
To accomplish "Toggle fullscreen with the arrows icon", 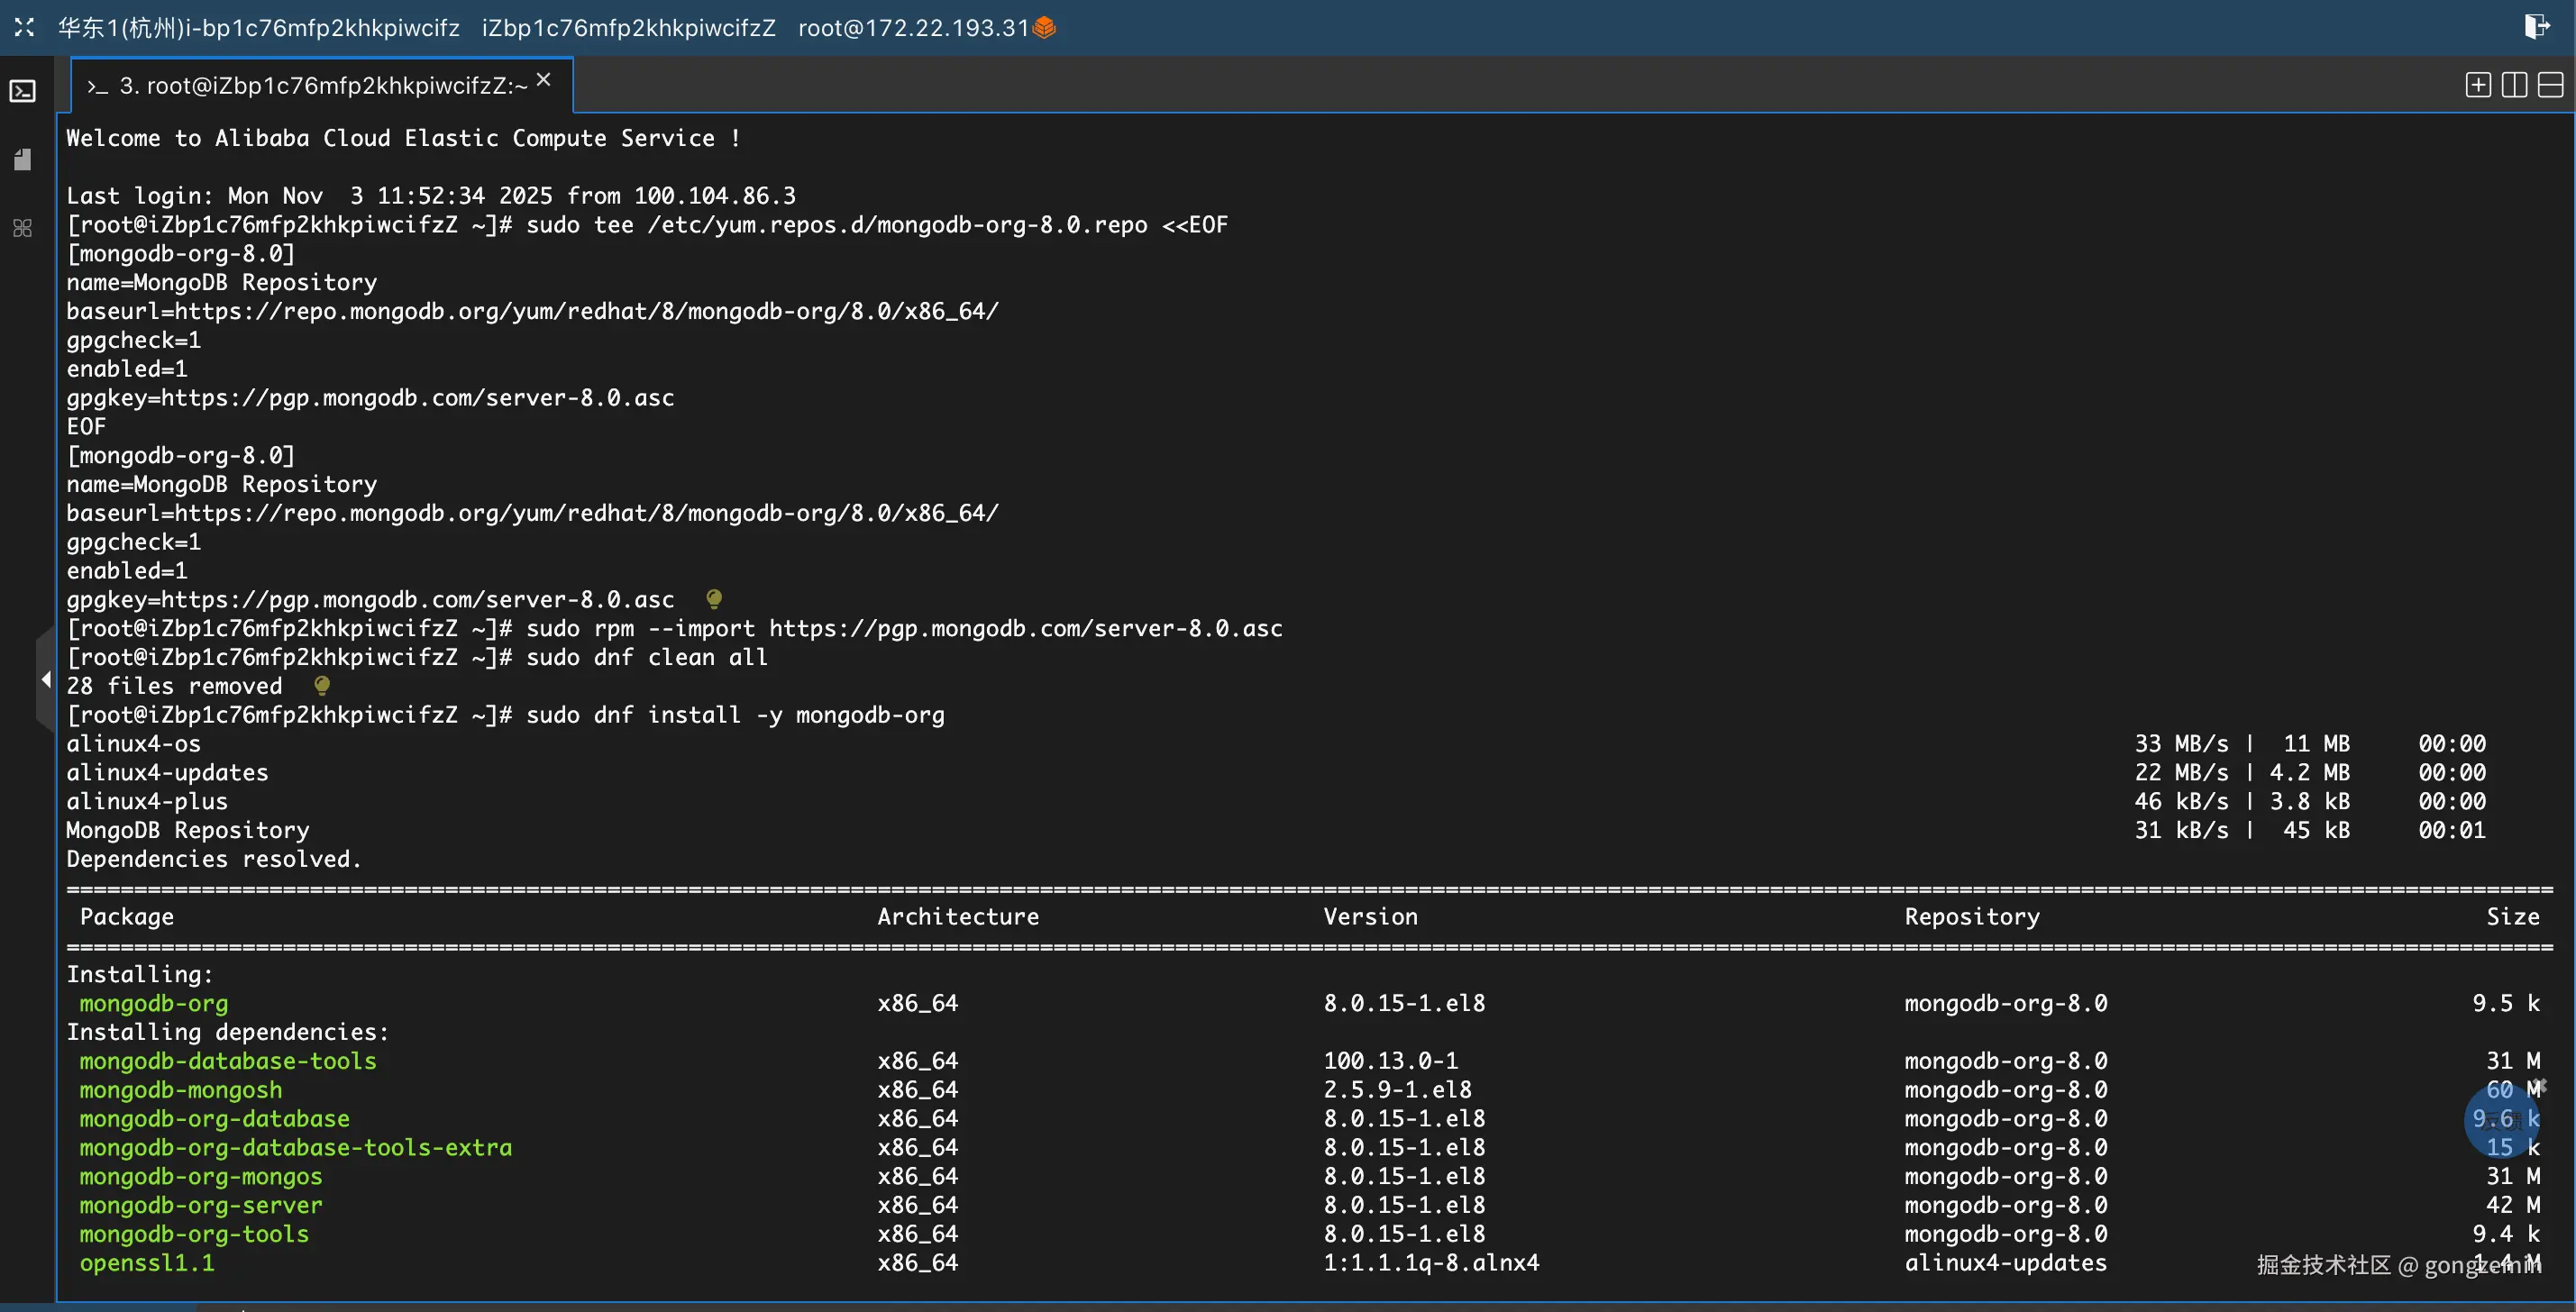I will point(24,27).
